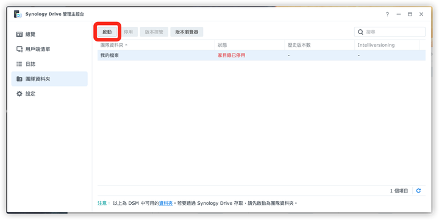Click the 用戶端清單 monitor icon
Viewport: 439px width, 220px height.
click(19, 49)
